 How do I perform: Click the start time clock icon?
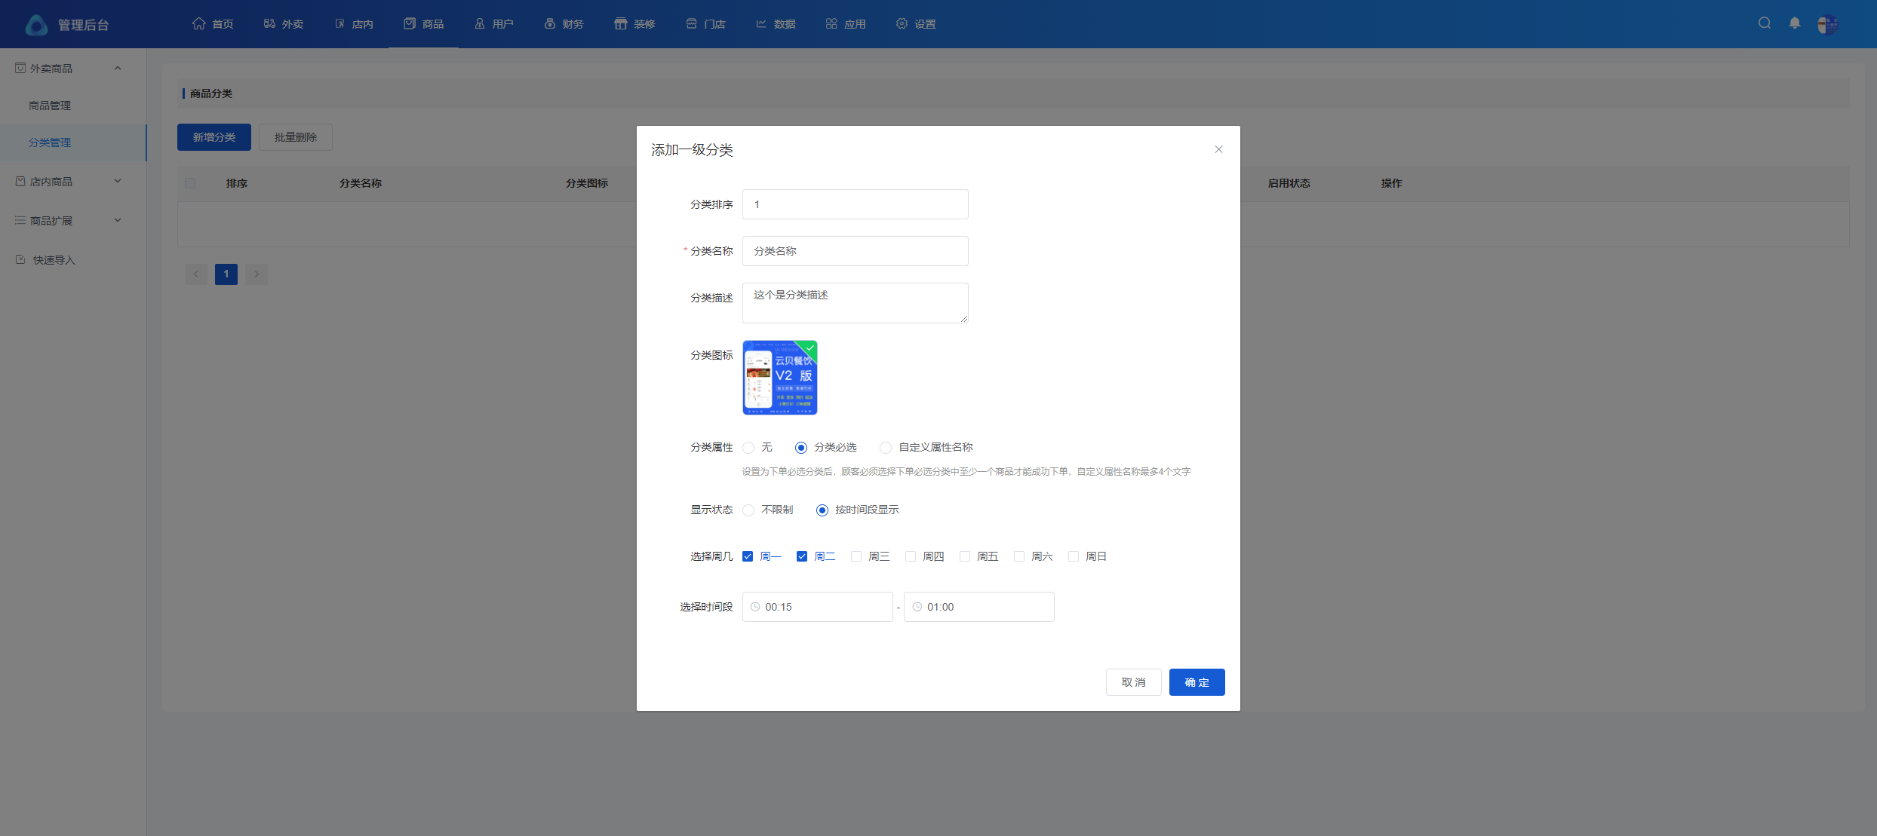point(755,607)
